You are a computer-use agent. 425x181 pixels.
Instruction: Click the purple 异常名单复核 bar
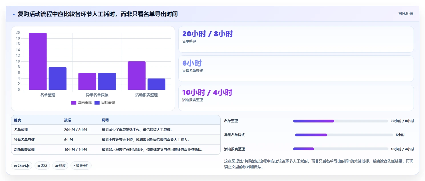click(87, 81)
